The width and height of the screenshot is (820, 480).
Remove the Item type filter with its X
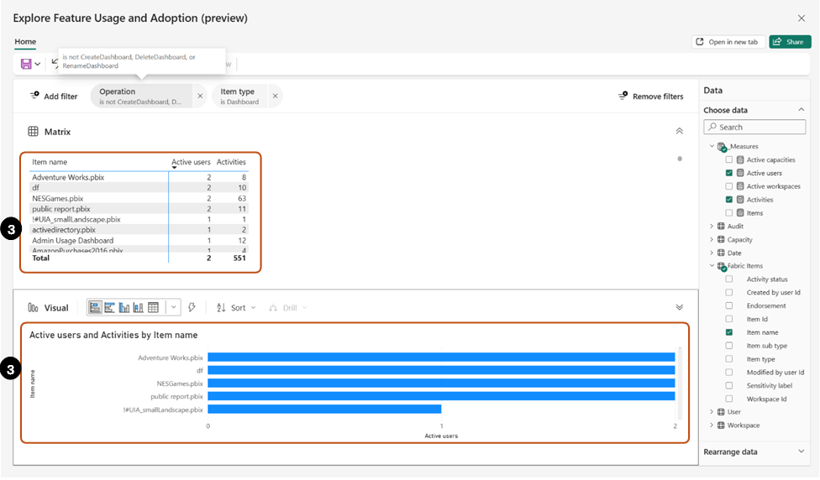tap(275, 97)
